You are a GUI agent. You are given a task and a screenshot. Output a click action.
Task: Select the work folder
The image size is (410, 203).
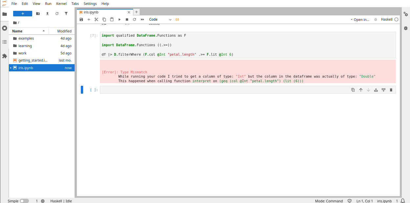pyautogui.click(x=42, y=53)
